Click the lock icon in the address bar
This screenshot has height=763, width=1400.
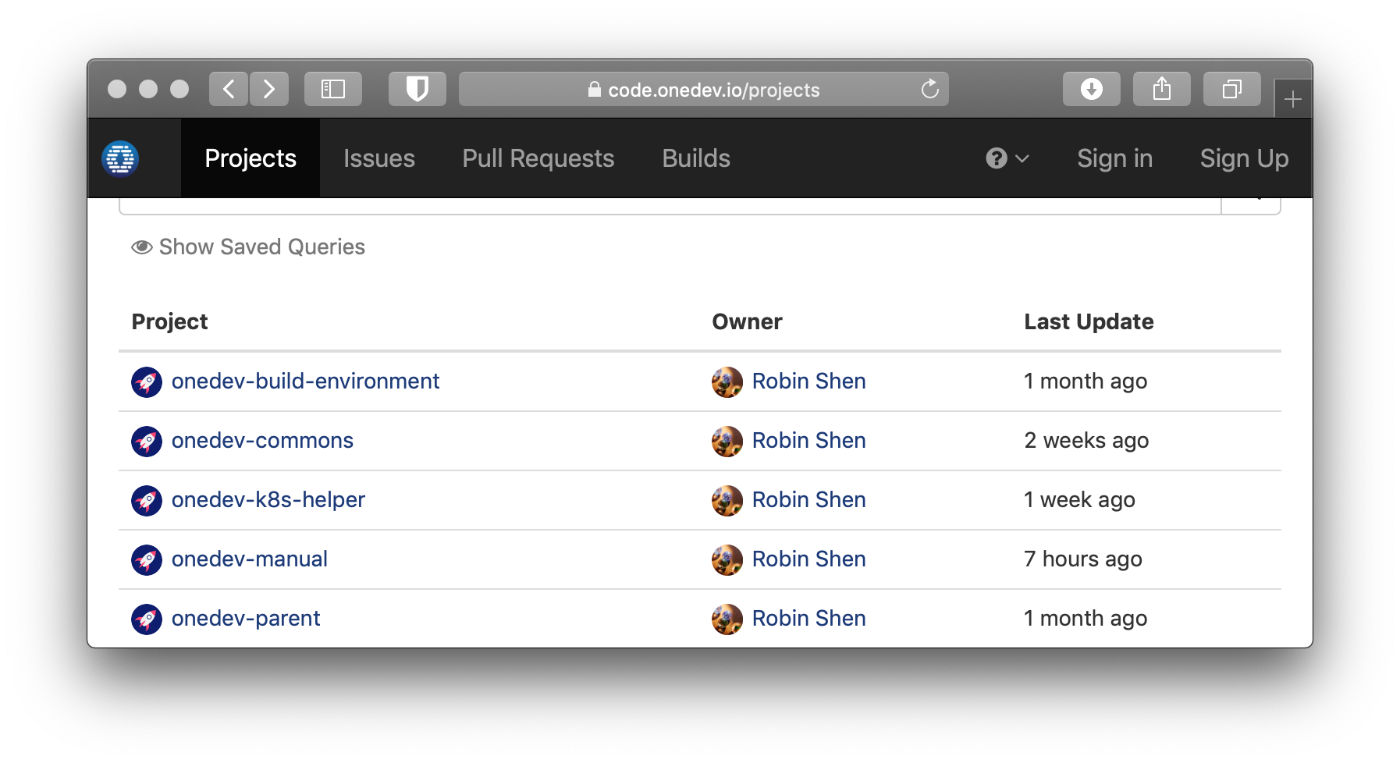[595, 89]
